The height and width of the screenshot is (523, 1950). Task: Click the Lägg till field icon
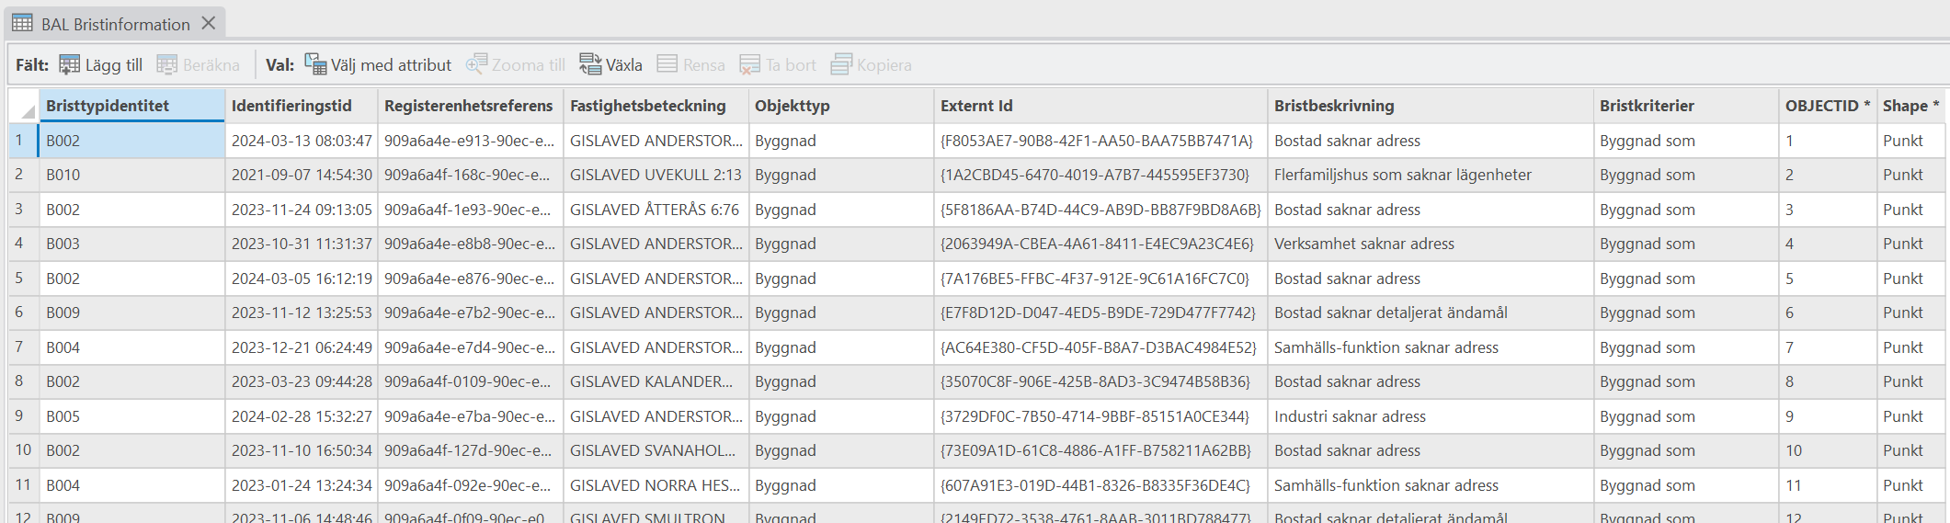[x=70, y=64]
